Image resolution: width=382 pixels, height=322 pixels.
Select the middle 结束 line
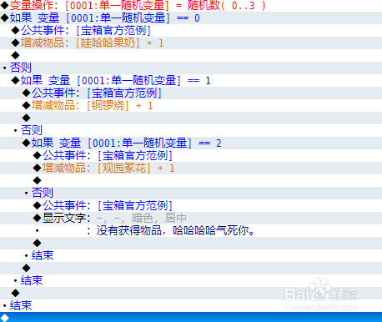191,281
